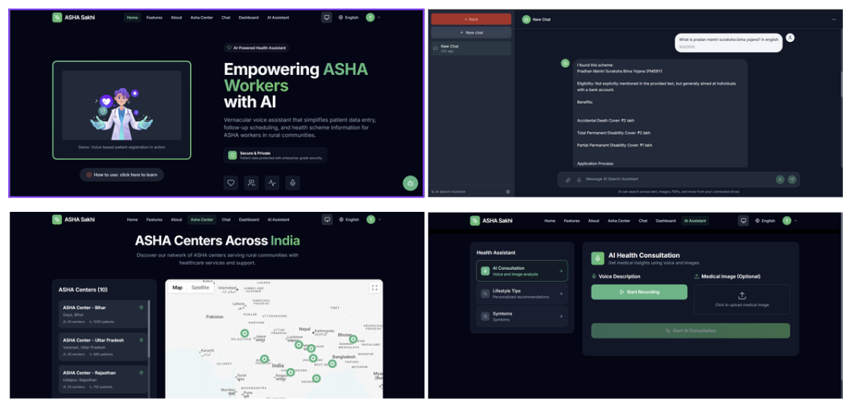Click the people icon in the hero icon row
This screenshot has height=406, width=851.
click(x=251, y=183)
